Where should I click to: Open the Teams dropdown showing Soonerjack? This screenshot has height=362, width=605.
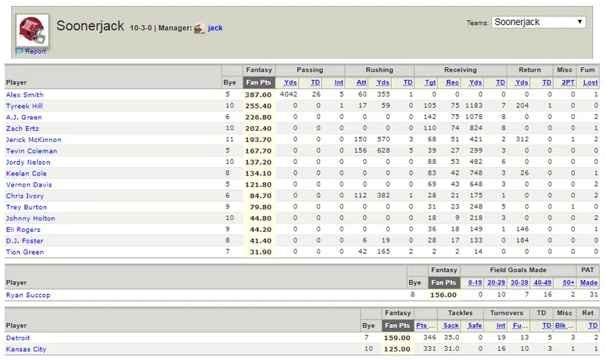[538, 22]
